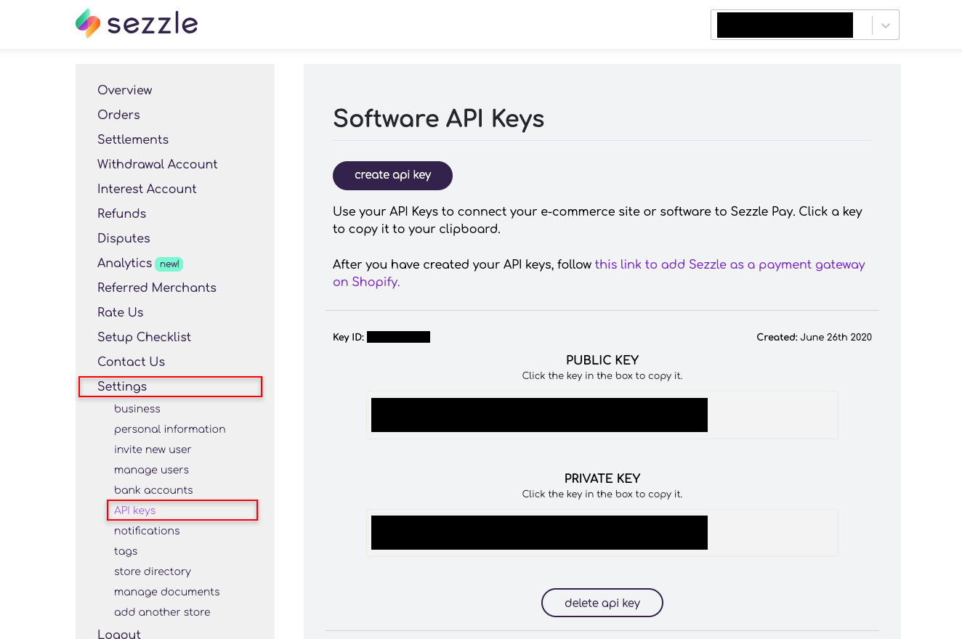The image size is (962, 639).
Task: Open manage users settings
Action: (152, 470)
